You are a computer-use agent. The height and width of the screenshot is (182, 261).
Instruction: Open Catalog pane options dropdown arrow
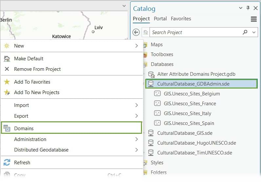241,8
